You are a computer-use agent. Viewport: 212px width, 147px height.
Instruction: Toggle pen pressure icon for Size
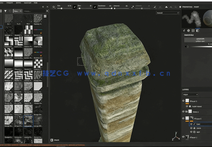(x=75, y=7)
